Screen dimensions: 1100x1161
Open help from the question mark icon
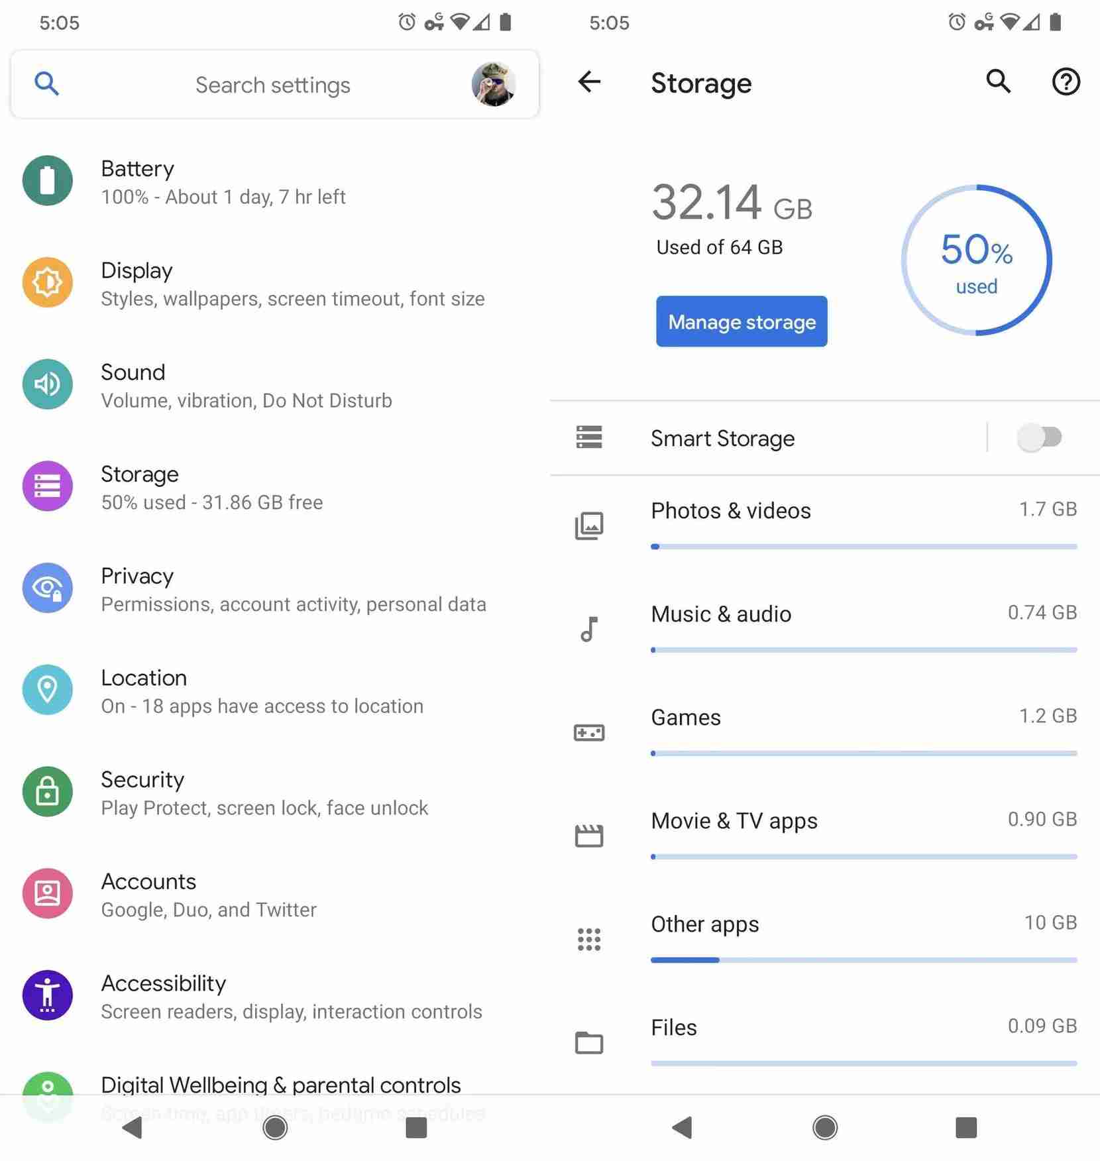point(1066,82)
